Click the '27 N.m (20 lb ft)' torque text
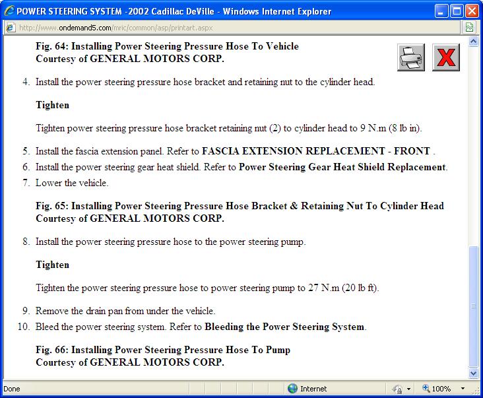Image resolution: width=483 pixels, height=398 pixels. pos(344,288)
